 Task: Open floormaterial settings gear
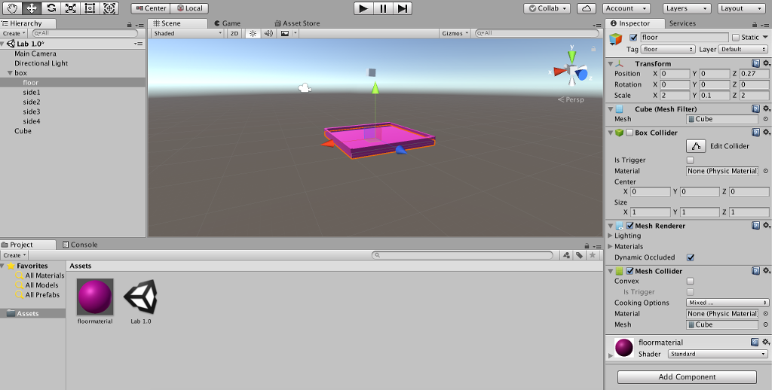[766, 342]
